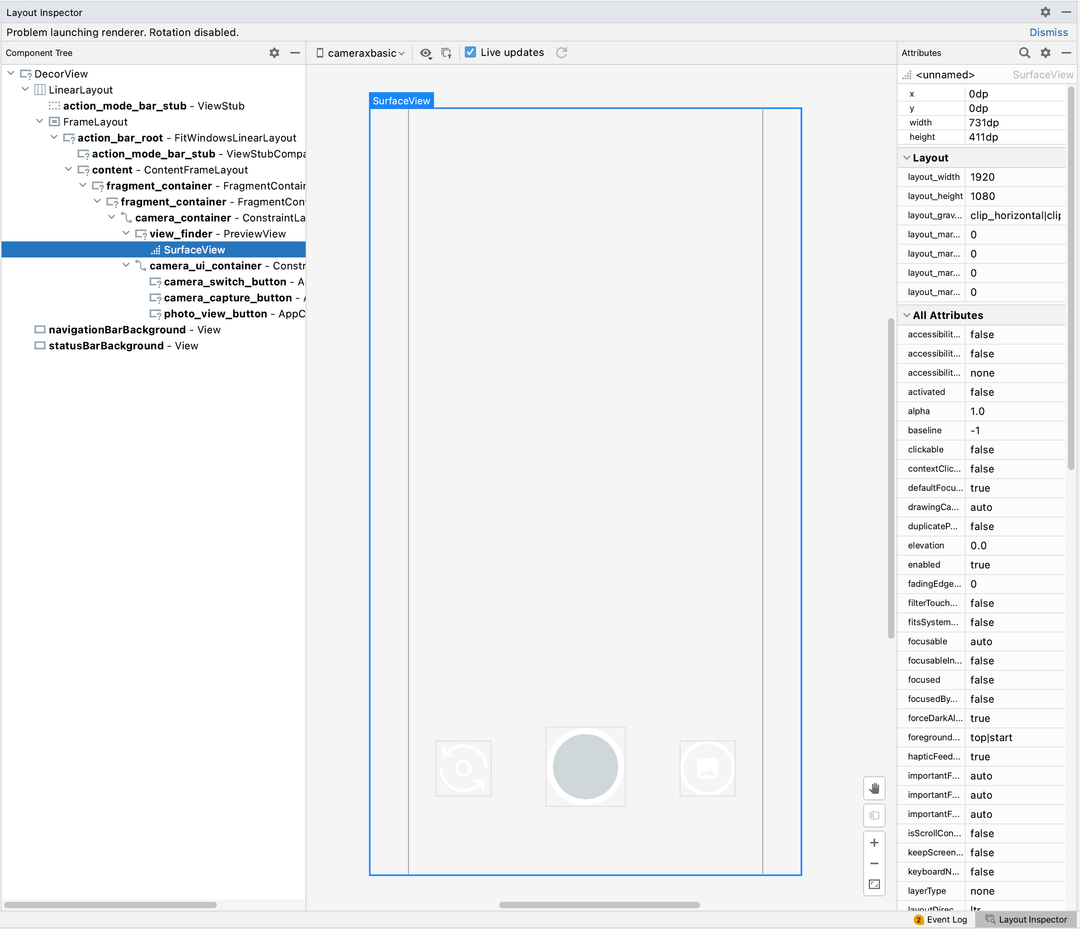Click the zoom to fit icon

[874, 884]
